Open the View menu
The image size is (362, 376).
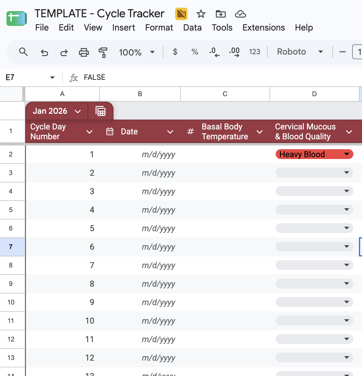[93, 28]
